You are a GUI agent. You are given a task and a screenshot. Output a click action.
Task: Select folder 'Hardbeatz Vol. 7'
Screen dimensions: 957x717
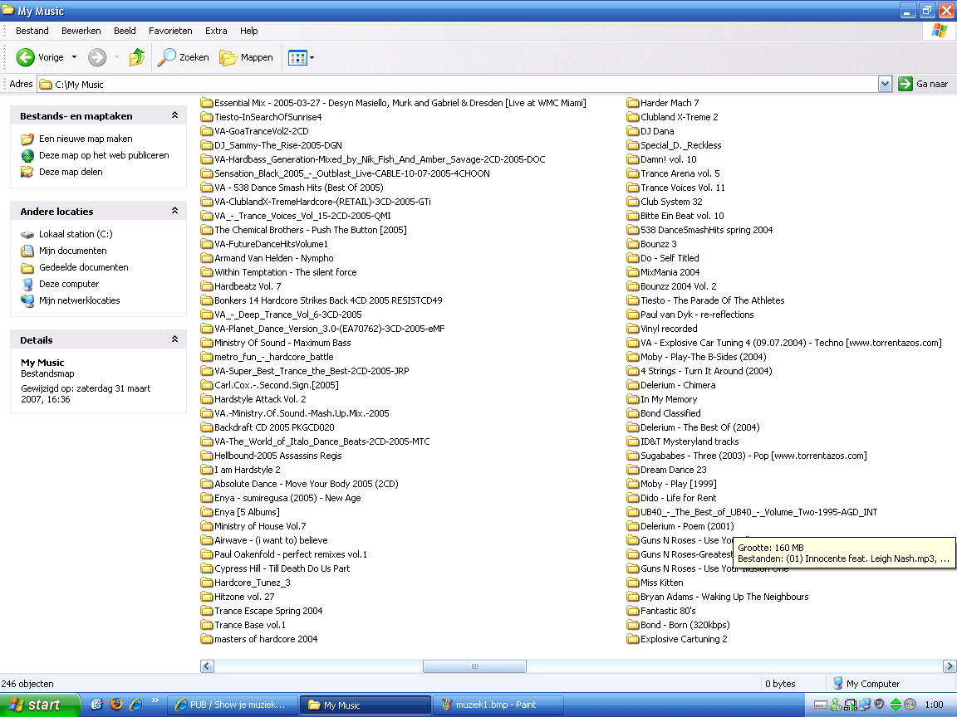pos(241,286)
